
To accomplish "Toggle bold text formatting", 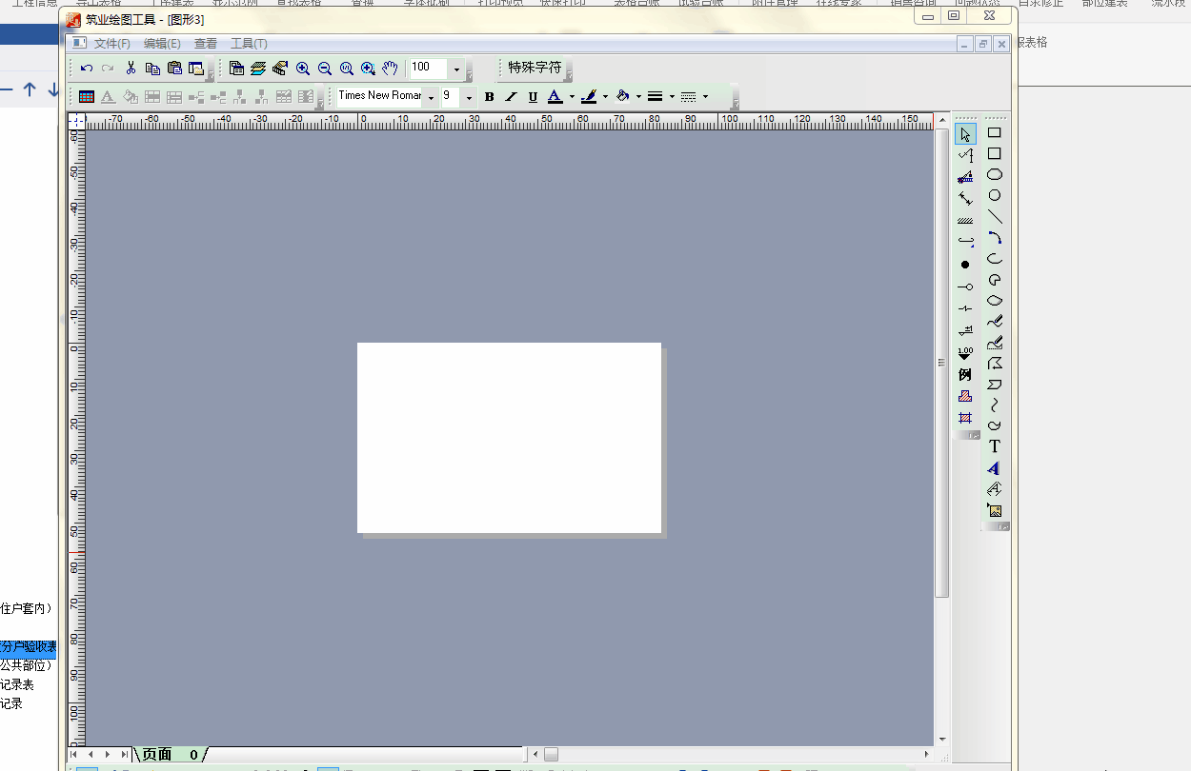I will point(489,96).
